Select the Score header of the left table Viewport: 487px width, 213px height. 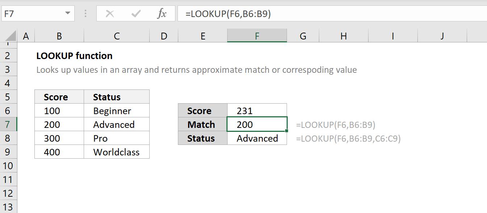pos(59,96)
